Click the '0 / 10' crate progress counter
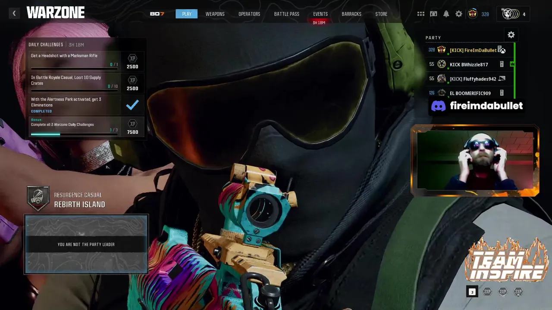 pos(113,86)
